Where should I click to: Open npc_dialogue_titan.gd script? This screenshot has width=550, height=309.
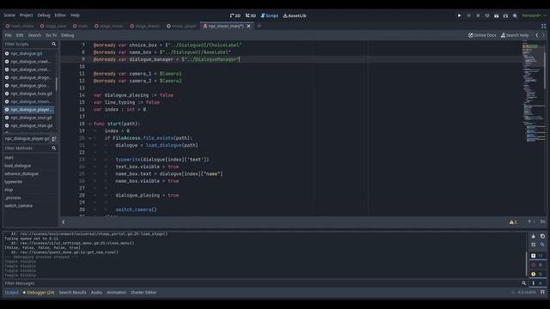[x=29, y=125]
